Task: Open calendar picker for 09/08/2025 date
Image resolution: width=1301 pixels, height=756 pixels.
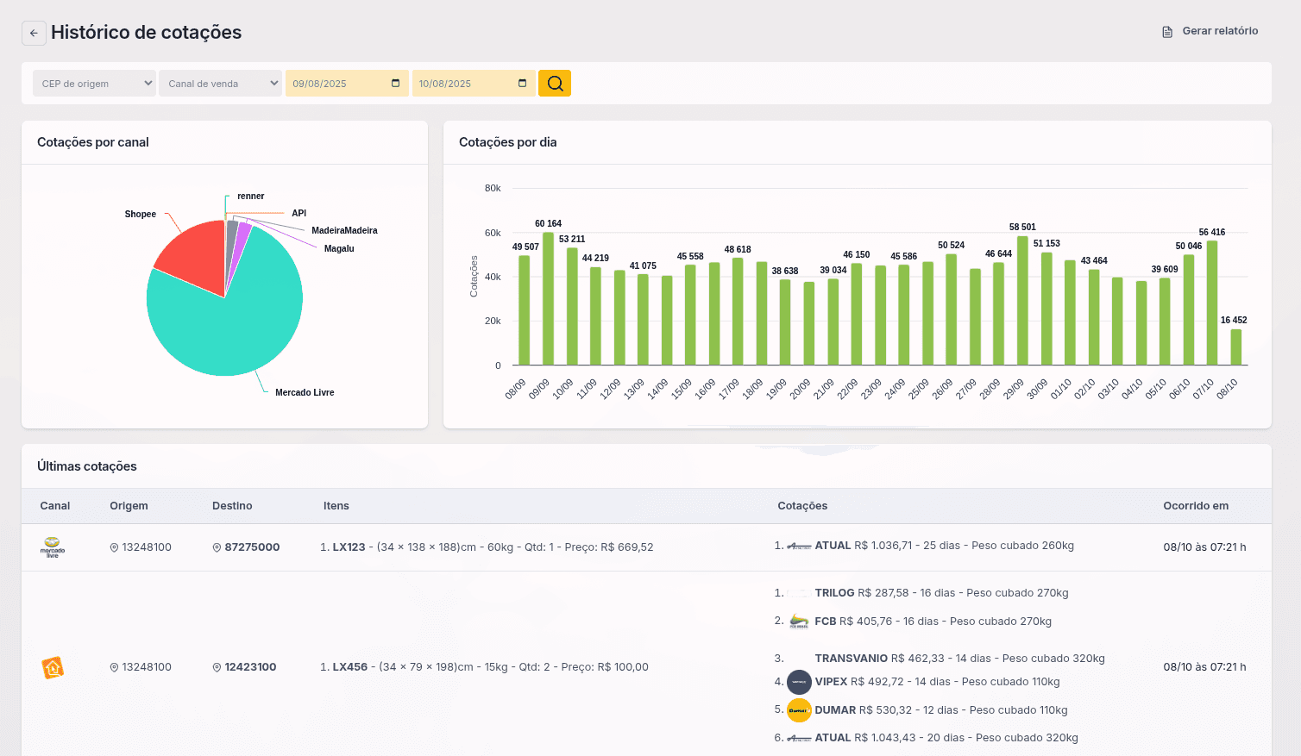Action: point(396,84)
